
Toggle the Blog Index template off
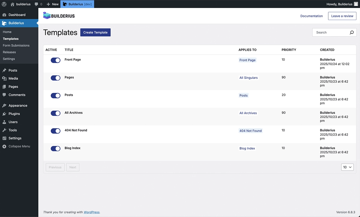[55, 149]
